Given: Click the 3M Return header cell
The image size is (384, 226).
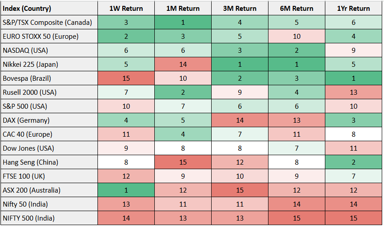Looking at the screenshot, I should coord(240,8).
